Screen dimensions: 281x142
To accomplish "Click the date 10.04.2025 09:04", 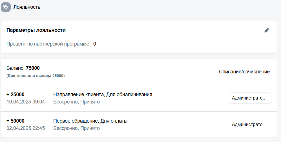I will [26, 102].
